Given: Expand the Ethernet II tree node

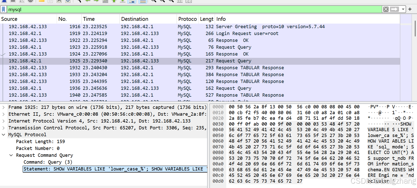Looking at the screenshot, I should [4, 114].
